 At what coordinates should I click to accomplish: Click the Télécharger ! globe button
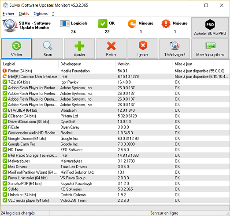point(174,49)
